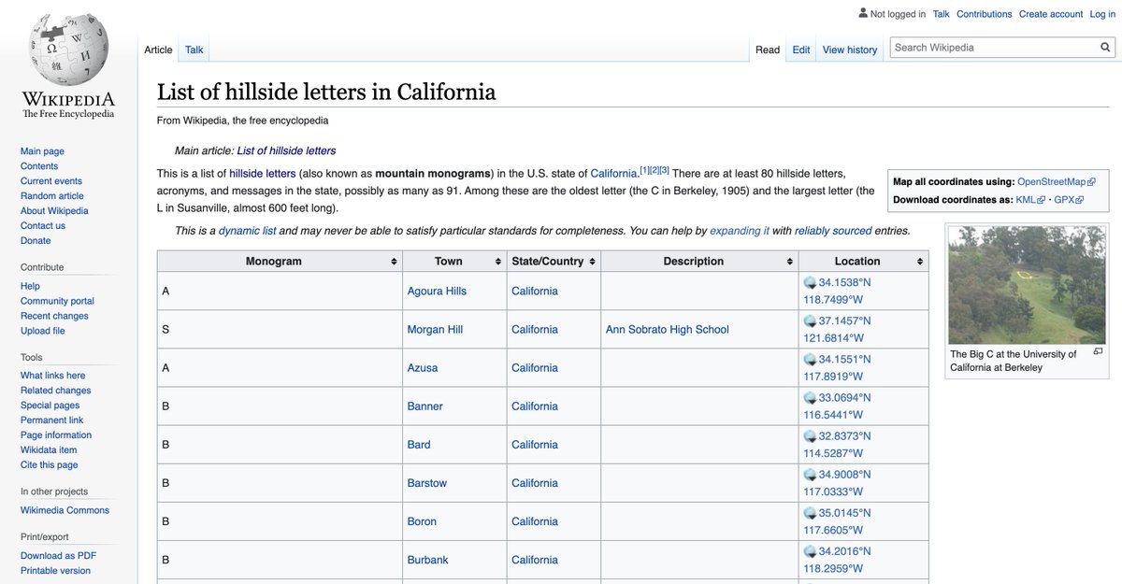1122x584 pixels.
Task: Open Random article link
Action: (x=52, y=196)
